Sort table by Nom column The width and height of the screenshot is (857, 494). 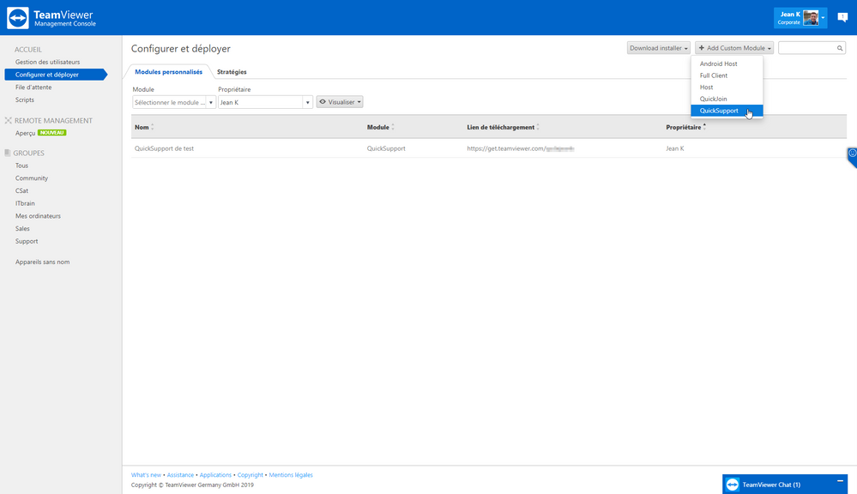[144, 127]
